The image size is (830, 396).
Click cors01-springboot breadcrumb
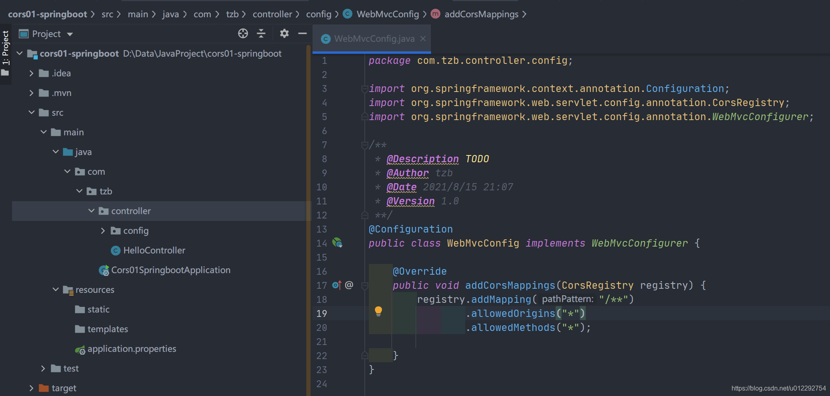[x=47, y=14]
